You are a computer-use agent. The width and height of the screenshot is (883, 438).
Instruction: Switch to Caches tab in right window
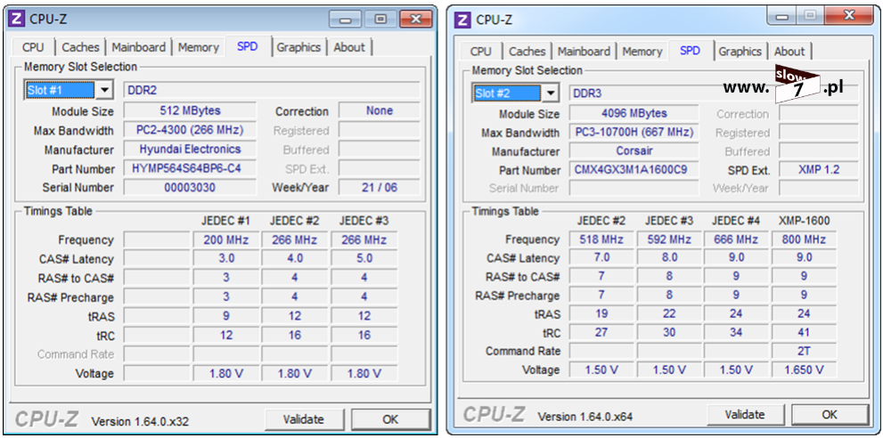tap(527, 52)
